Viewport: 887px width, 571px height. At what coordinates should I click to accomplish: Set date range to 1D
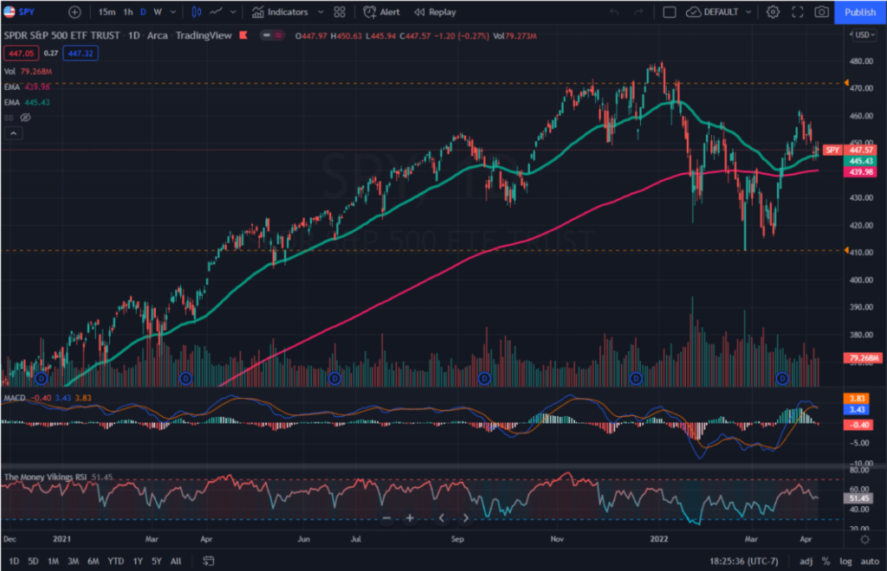(14, 561)
